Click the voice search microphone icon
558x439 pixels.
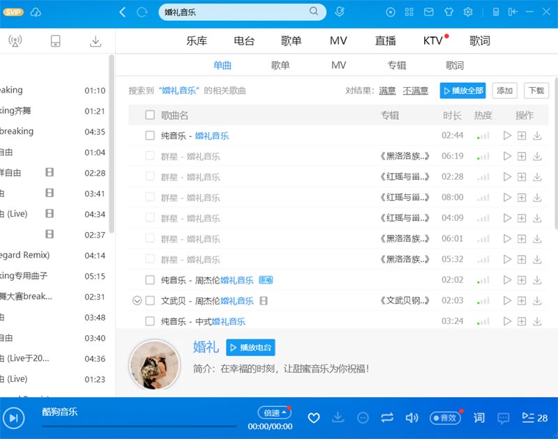click(x=340, y=12)
